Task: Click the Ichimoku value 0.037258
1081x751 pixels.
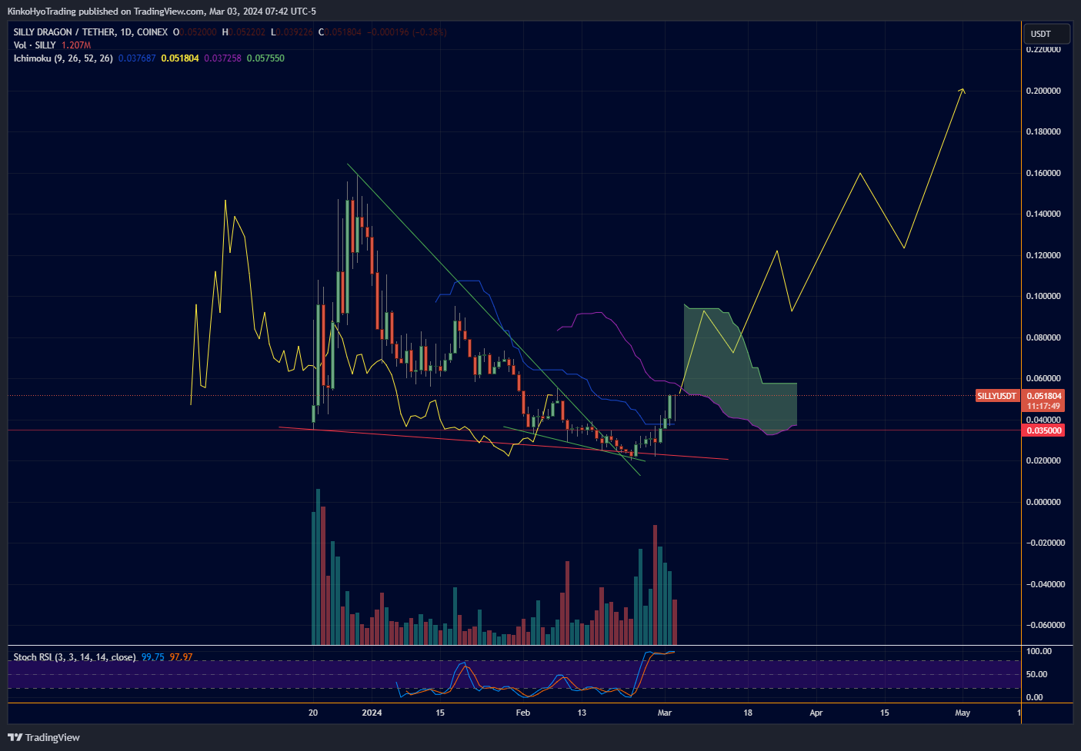Action: [222, 58]
